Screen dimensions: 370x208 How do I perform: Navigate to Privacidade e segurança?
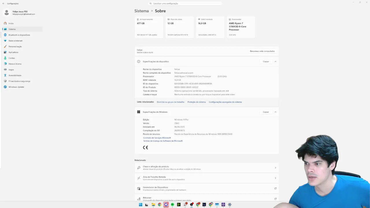[x=23, y=81]
